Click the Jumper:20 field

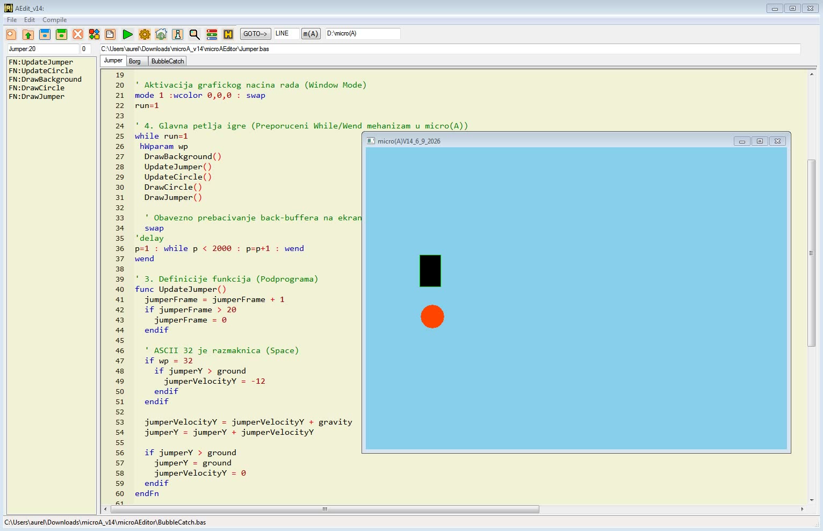(42, 49)
